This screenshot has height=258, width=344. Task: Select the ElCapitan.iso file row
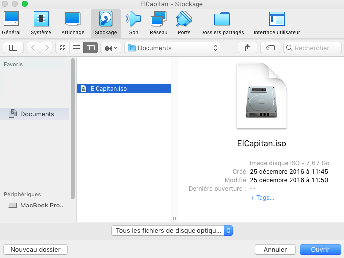click(124, 88)
